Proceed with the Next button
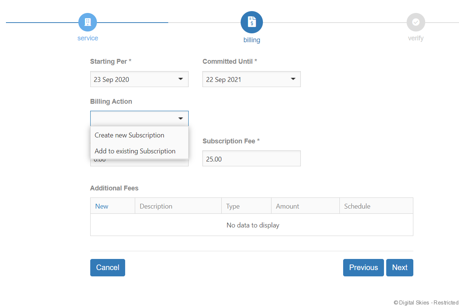Image resolution: width=459 pixels, height=306 pixels. (x=400, y=267)
